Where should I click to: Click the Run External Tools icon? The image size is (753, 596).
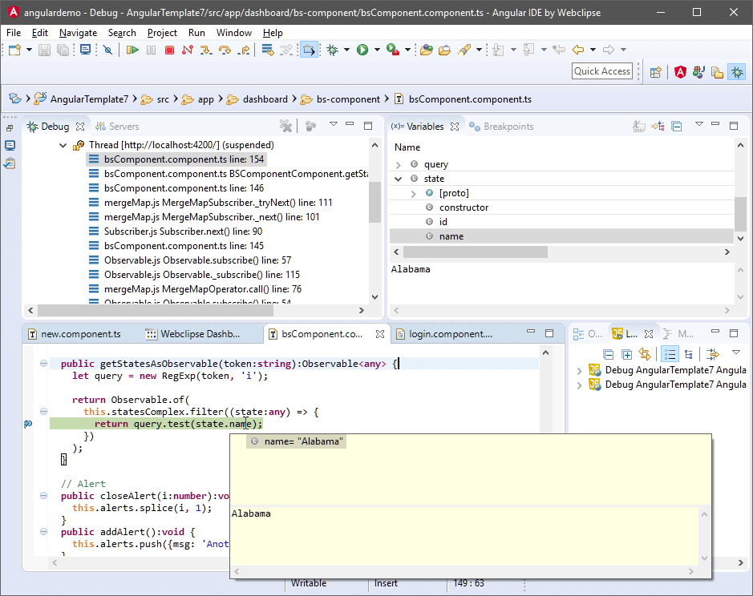pos(393,50)
